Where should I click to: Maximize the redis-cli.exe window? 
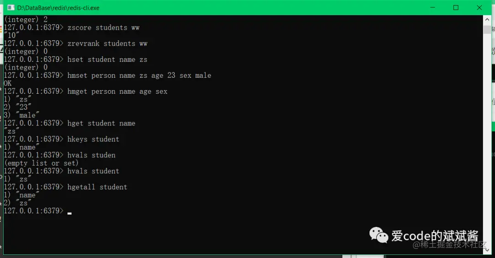[456, 8]
